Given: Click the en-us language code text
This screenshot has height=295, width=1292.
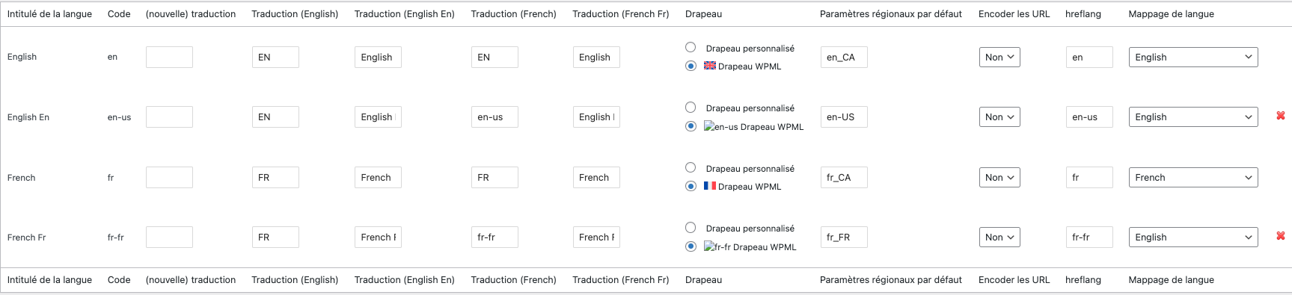Looking at the screenshot, I should (119, 117).
